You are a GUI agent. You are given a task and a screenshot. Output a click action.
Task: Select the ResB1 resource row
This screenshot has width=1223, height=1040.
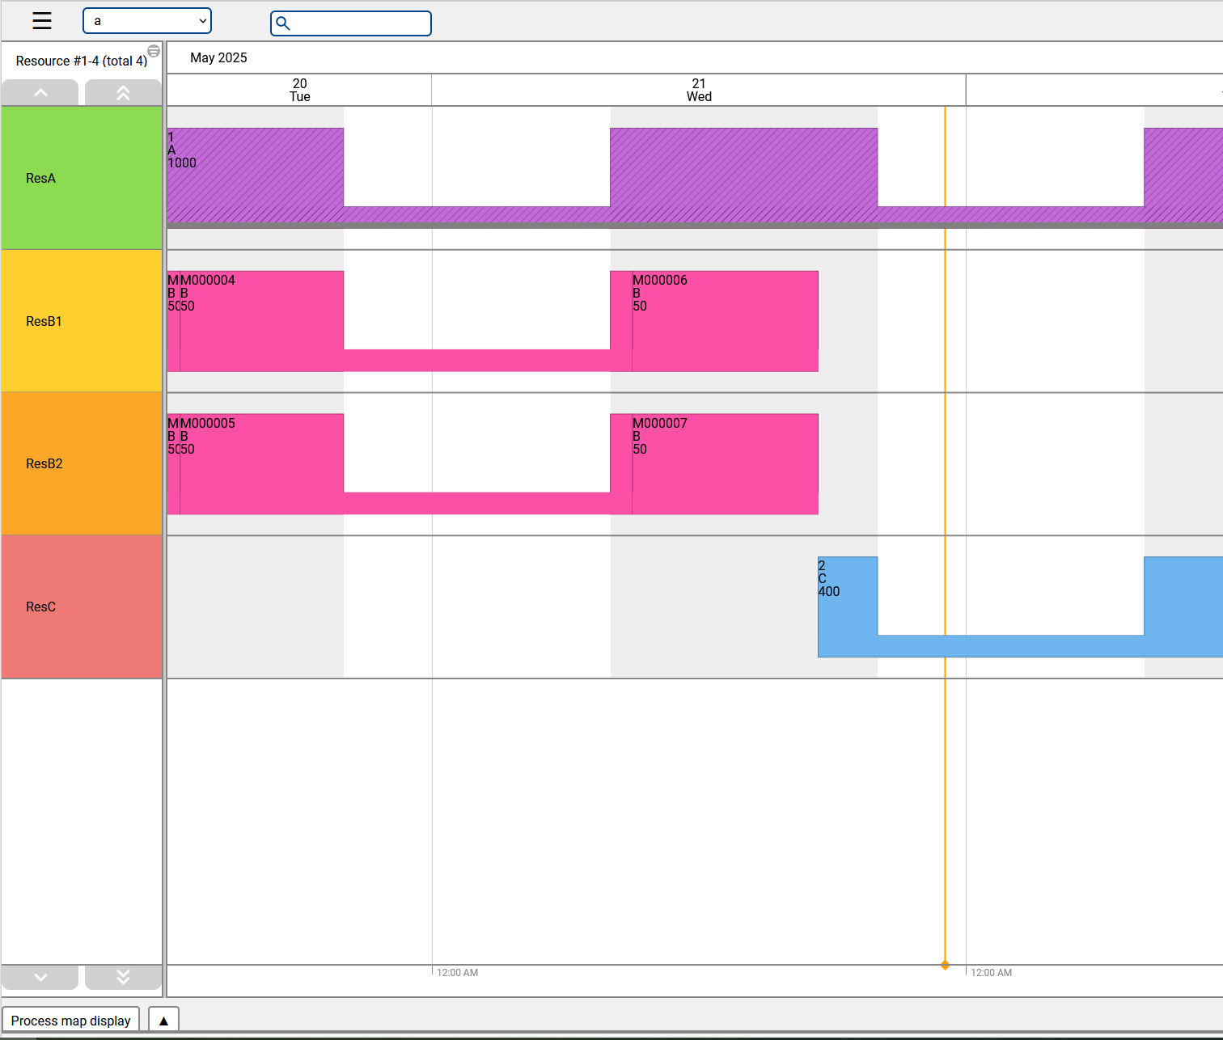[x=82, y=321]
